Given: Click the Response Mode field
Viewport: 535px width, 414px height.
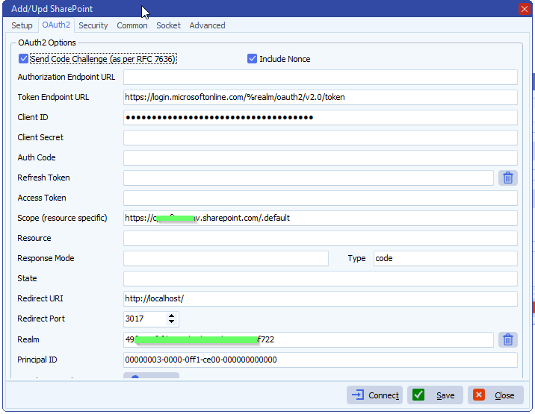Looking at the screenshot, I should tap(226, 258).
